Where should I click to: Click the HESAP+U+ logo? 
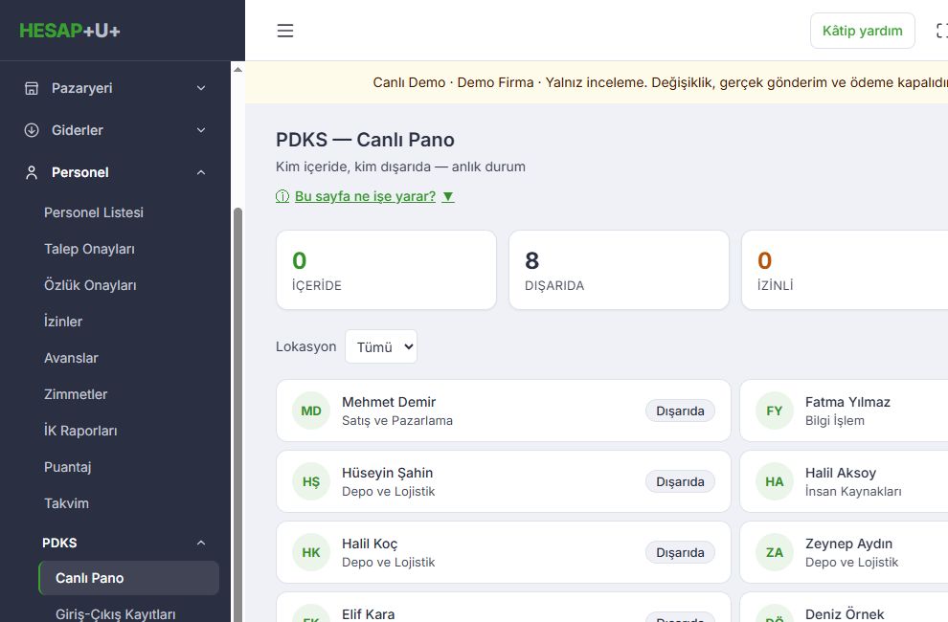(x=70, y=31)
